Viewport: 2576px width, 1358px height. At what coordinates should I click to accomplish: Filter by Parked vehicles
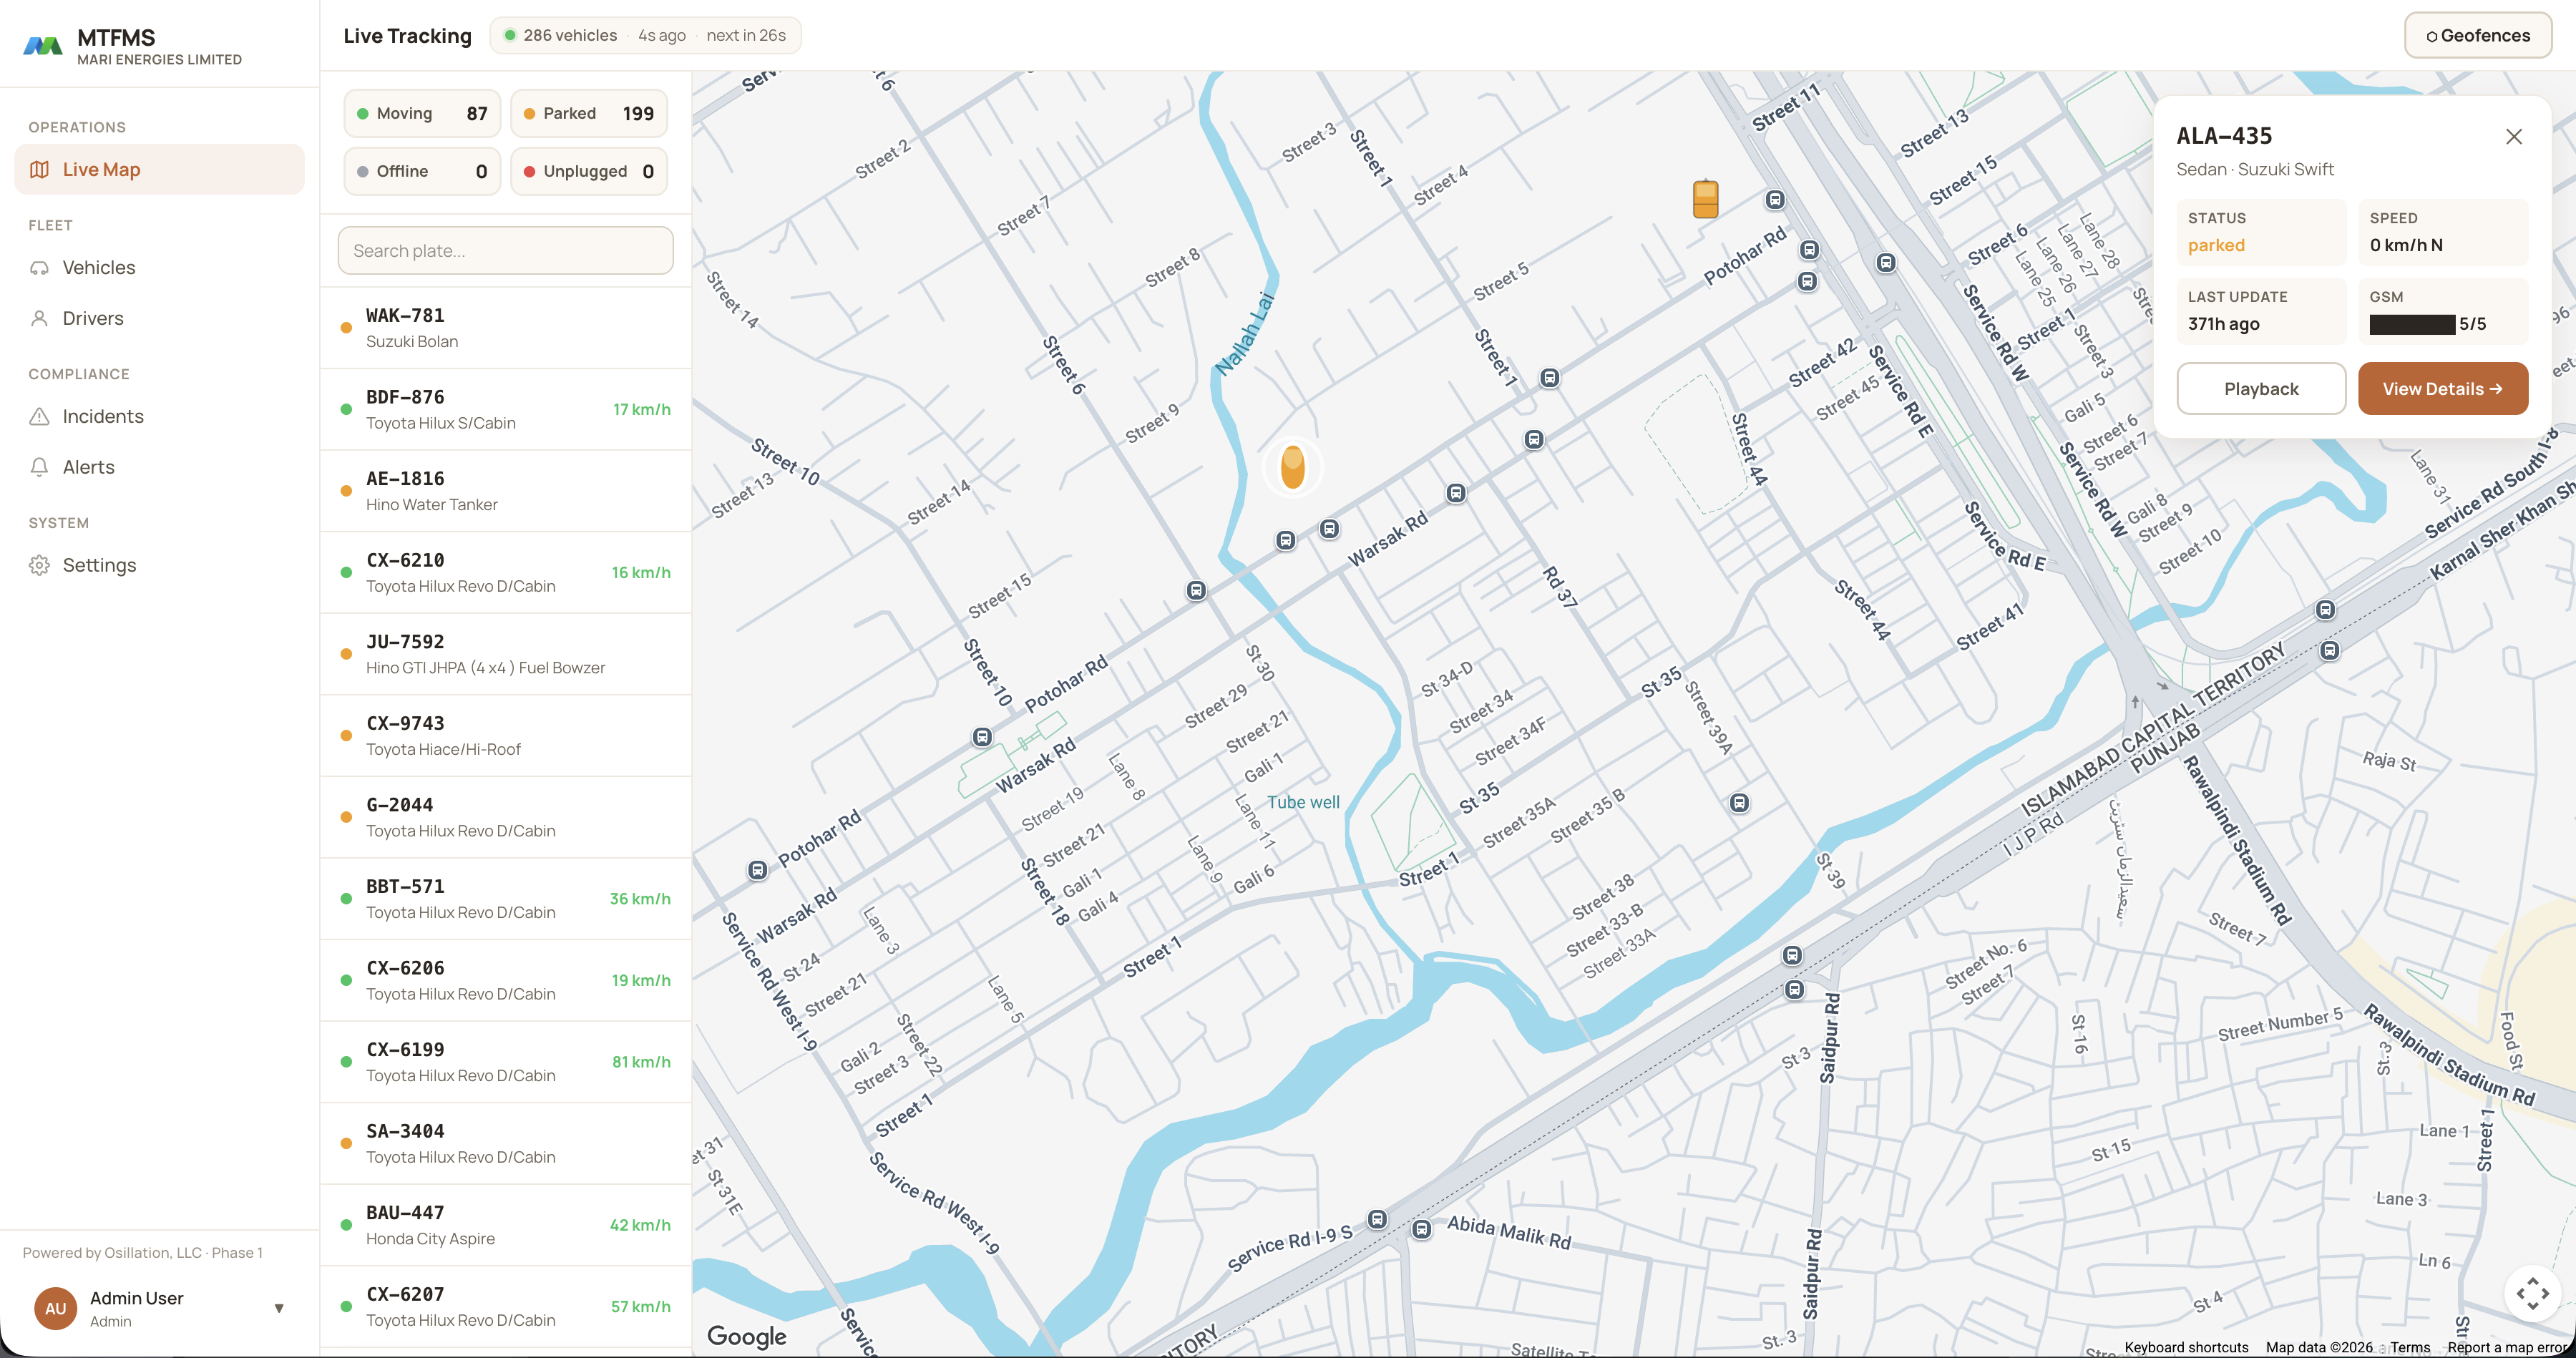click(x=589, y=113)
